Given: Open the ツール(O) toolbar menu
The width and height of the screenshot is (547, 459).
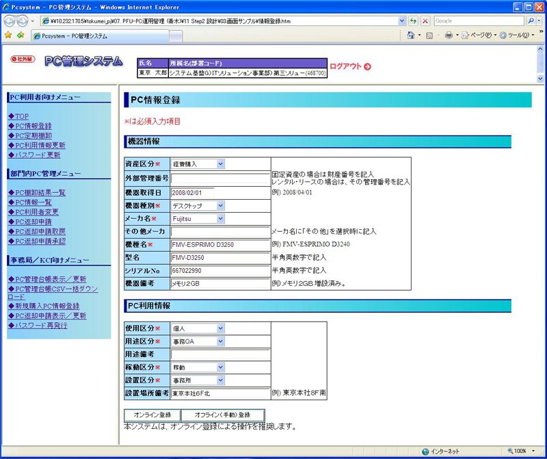Looking at the screenshot, I should (x=517, y=36).
